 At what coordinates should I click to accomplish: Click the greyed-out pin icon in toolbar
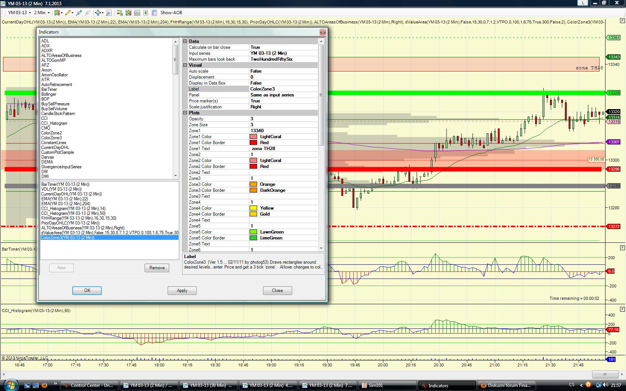coord(88,13)
